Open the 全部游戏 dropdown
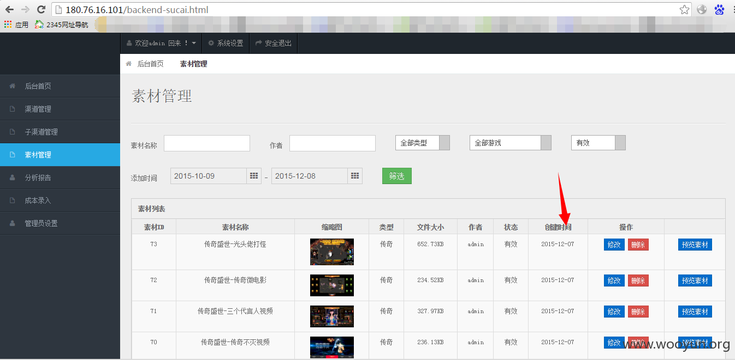This screenshot has height=360, width=735. click(x=511, y=143)
